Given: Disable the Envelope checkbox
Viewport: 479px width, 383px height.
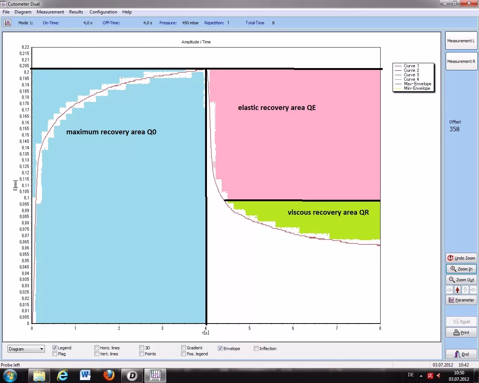Looking at the screenshot, I should 220,348.
